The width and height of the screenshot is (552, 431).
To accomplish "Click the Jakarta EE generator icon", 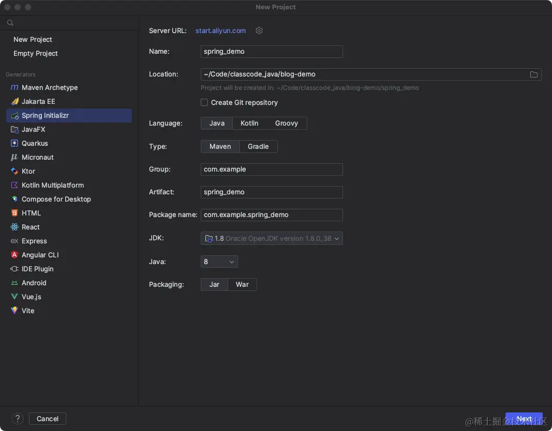I will click(x=14, y=102).
